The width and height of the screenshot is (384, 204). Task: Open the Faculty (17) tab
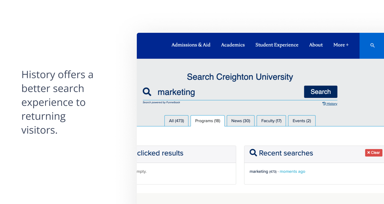[271, 121]
